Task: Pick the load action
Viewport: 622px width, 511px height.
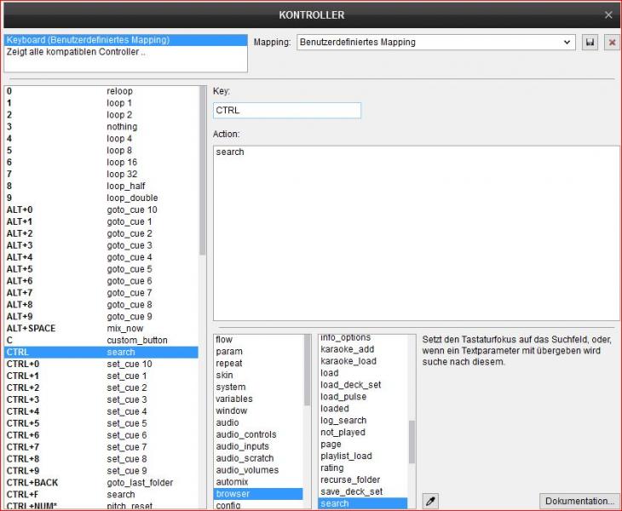Action: pyautogui.click(x=363, y=373)
